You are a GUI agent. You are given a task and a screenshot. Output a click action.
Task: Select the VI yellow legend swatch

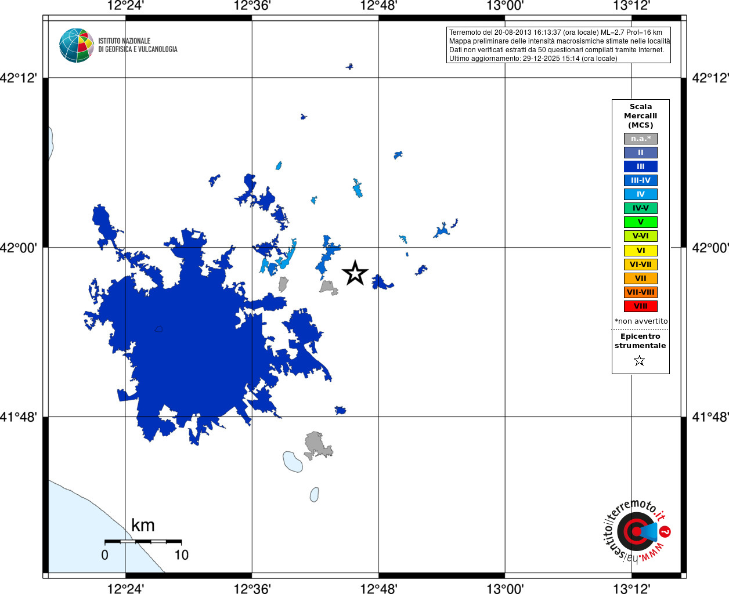click(x=641, y=251)
